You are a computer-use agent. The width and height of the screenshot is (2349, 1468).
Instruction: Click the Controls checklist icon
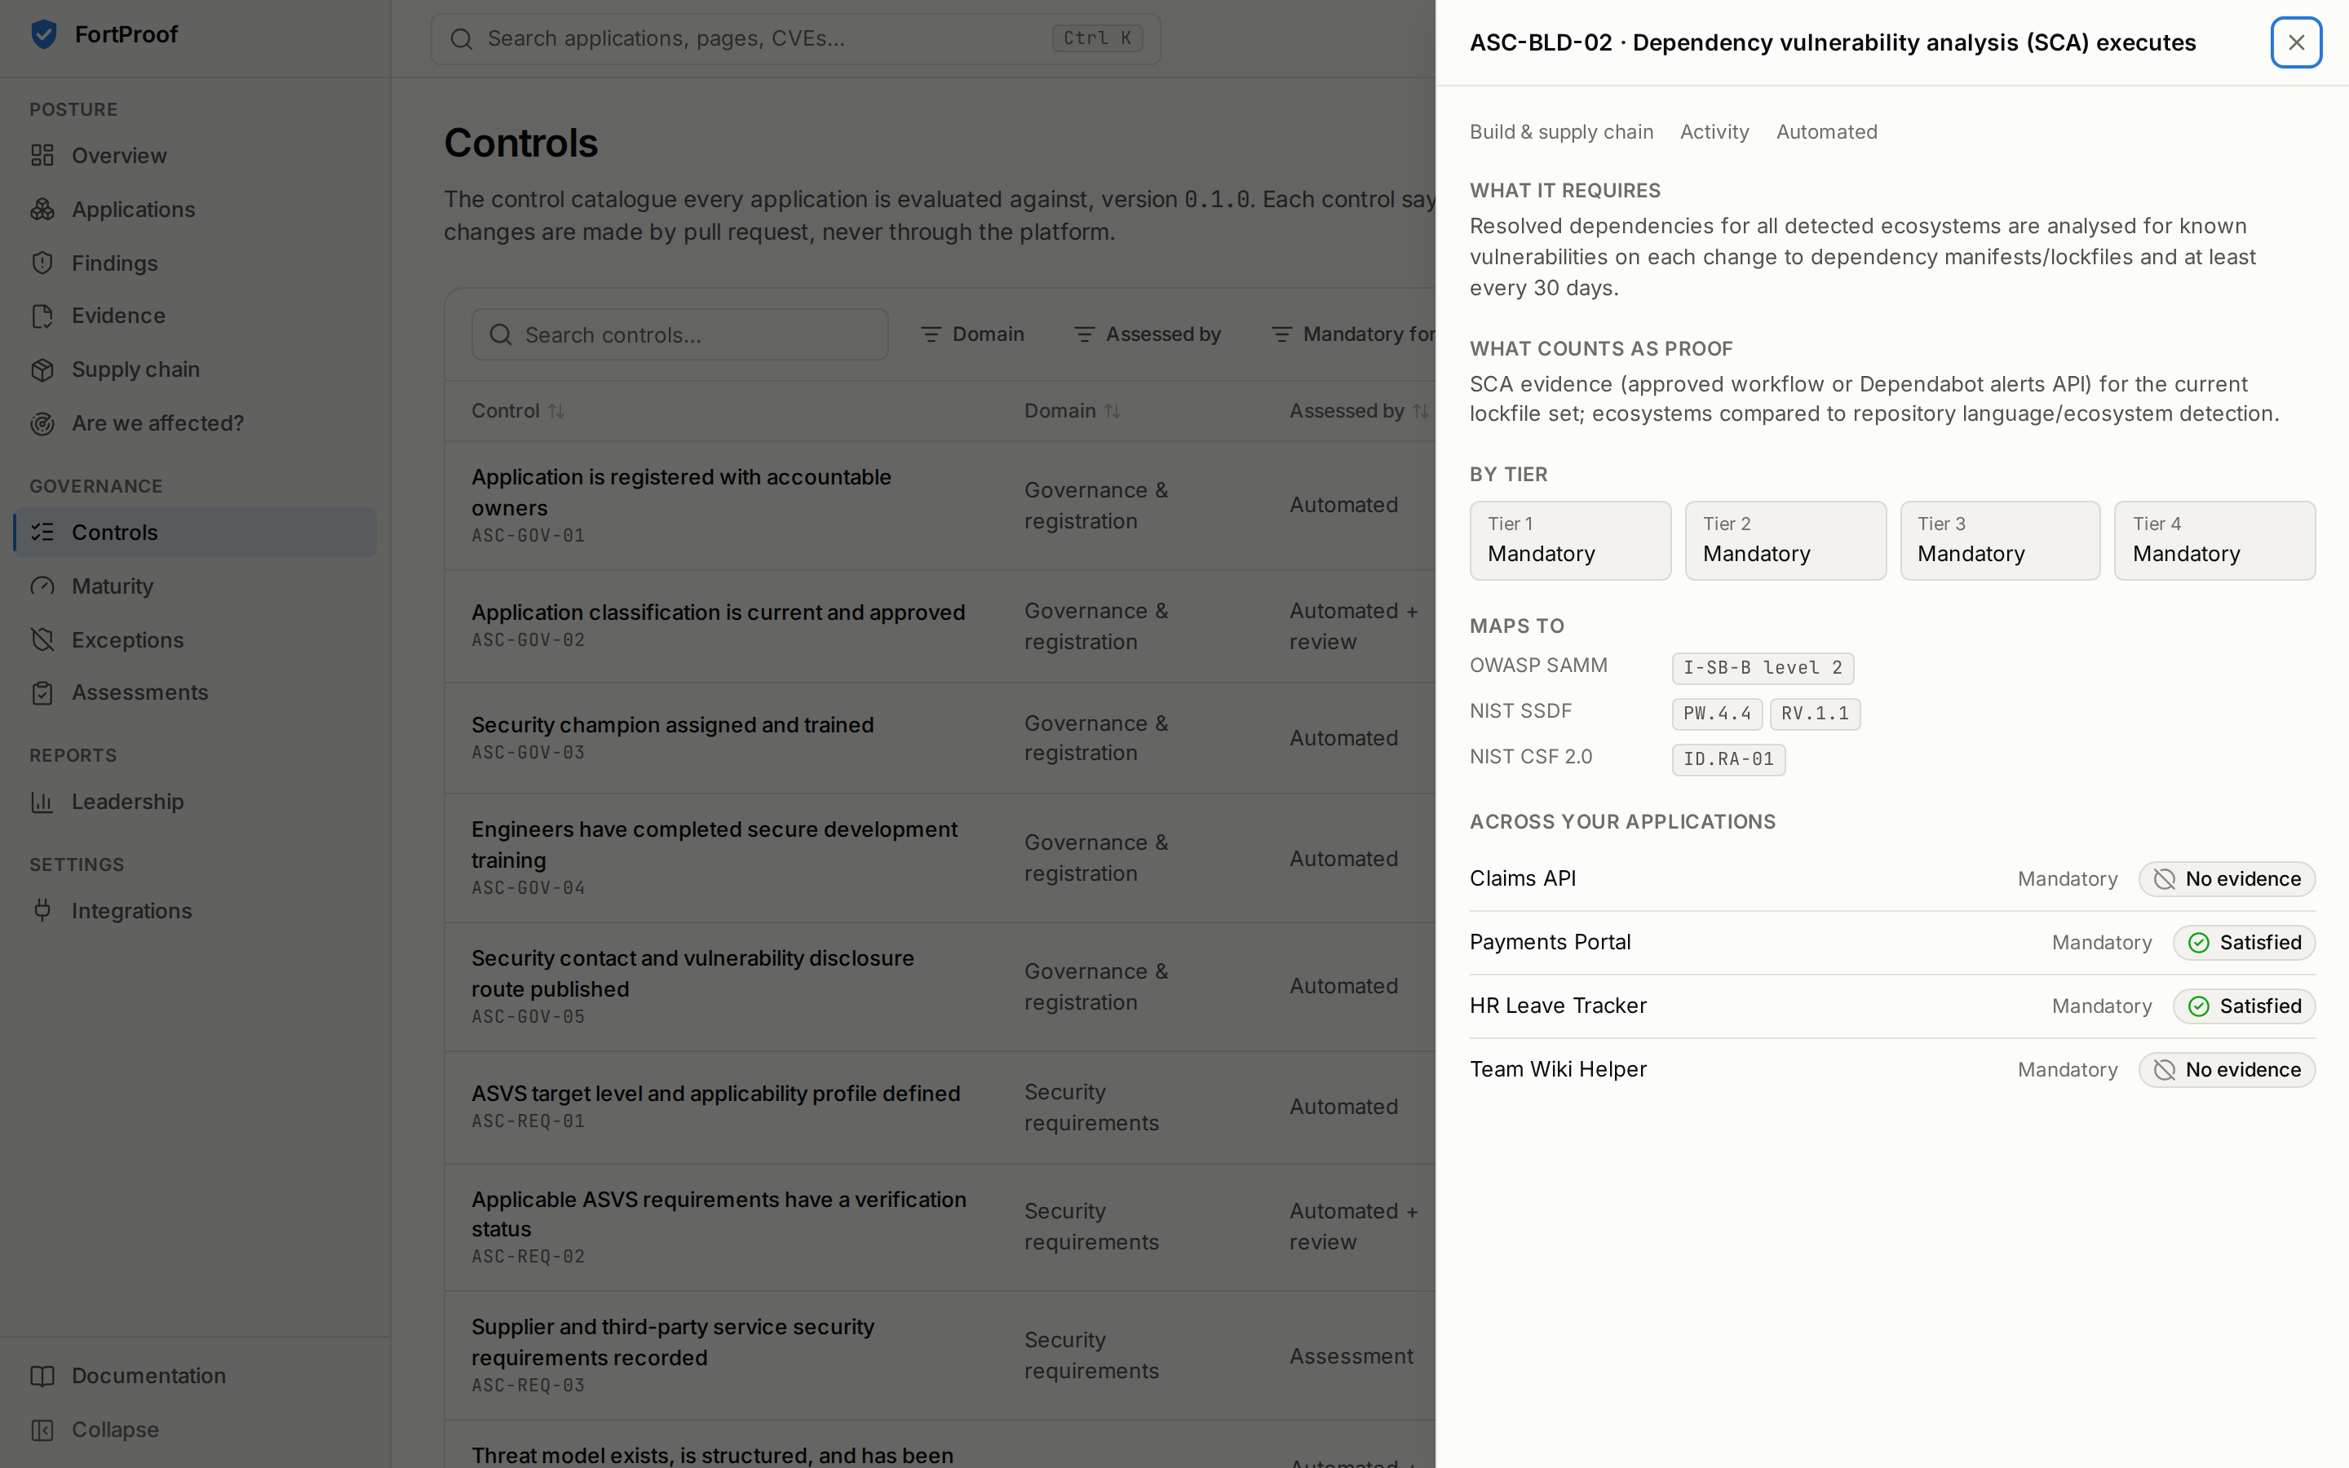pos(42,532)
